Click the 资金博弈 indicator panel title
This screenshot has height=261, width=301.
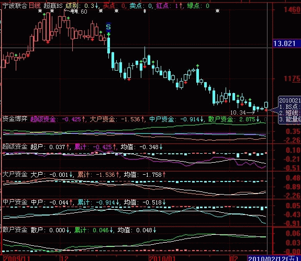15,119
